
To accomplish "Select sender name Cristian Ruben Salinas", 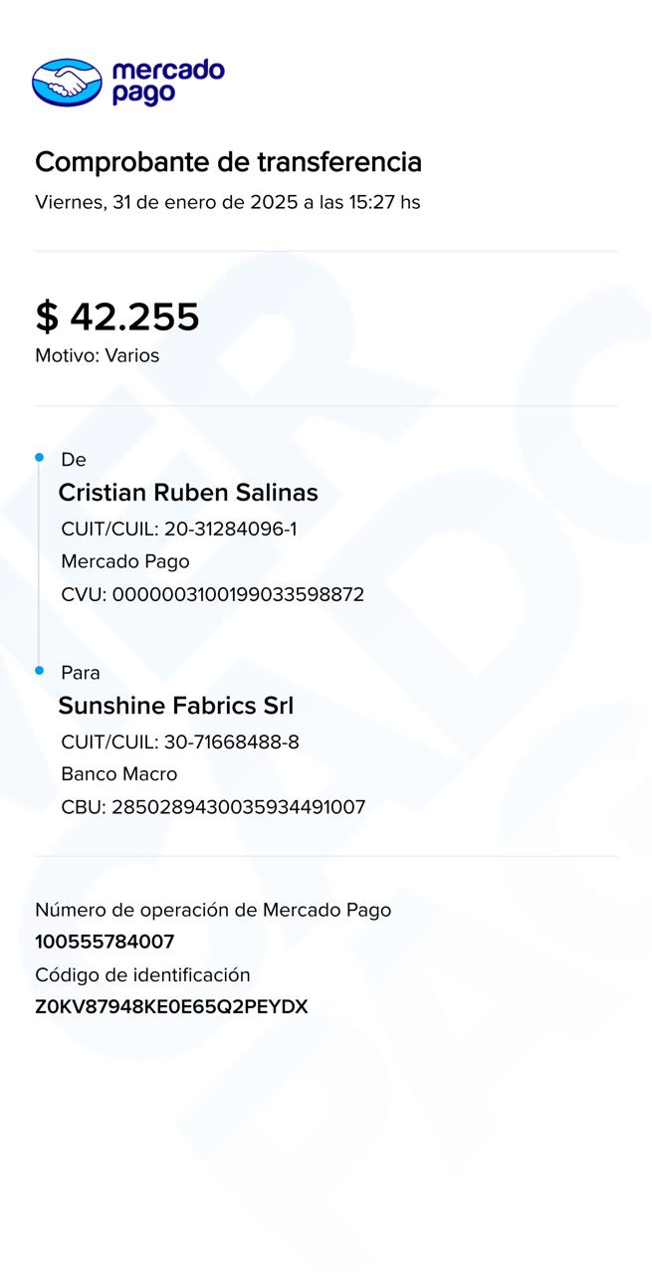I will 188,493.
